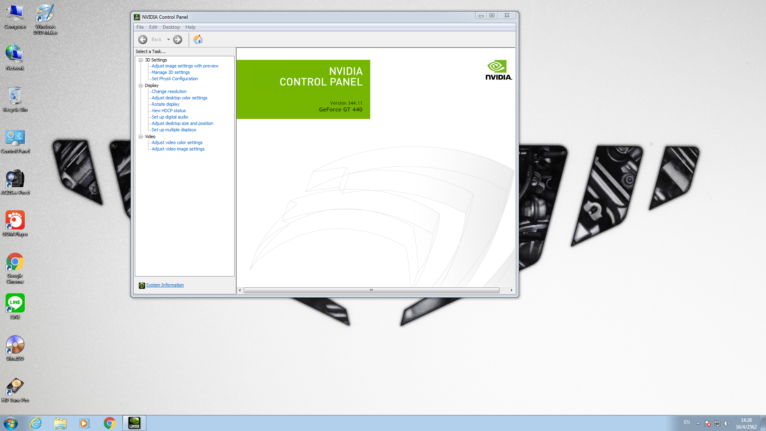Select the Control Panel desktop icon
766x431 pixels.
[x=15, y=141]
